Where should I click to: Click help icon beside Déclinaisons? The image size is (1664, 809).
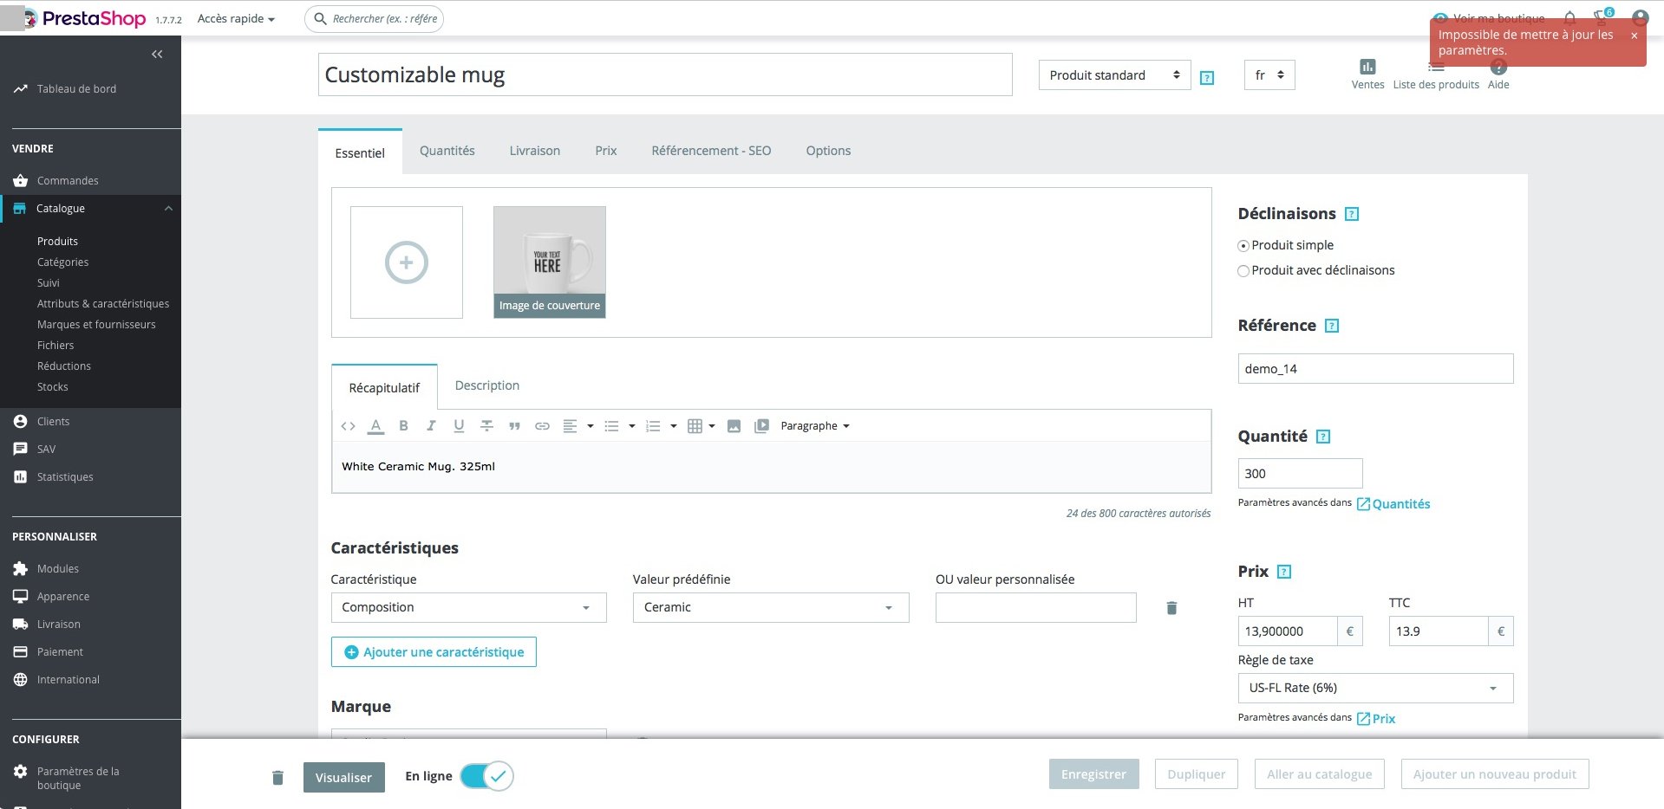pyautogui.click(x=1351, y=214)
